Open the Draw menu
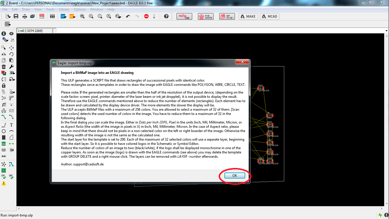389x219 pixels. pyautogui.click(x=26, y=9)
